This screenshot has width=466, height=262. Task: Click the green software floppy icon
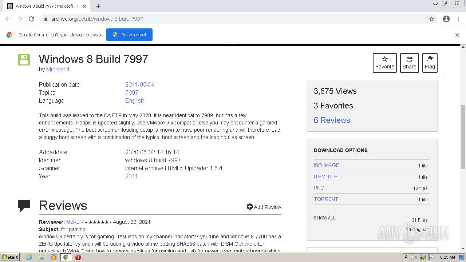24,60
